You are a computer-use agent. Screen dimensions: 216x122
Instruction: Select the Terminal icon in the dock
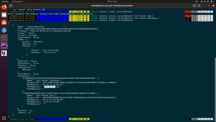click(4, 38)
